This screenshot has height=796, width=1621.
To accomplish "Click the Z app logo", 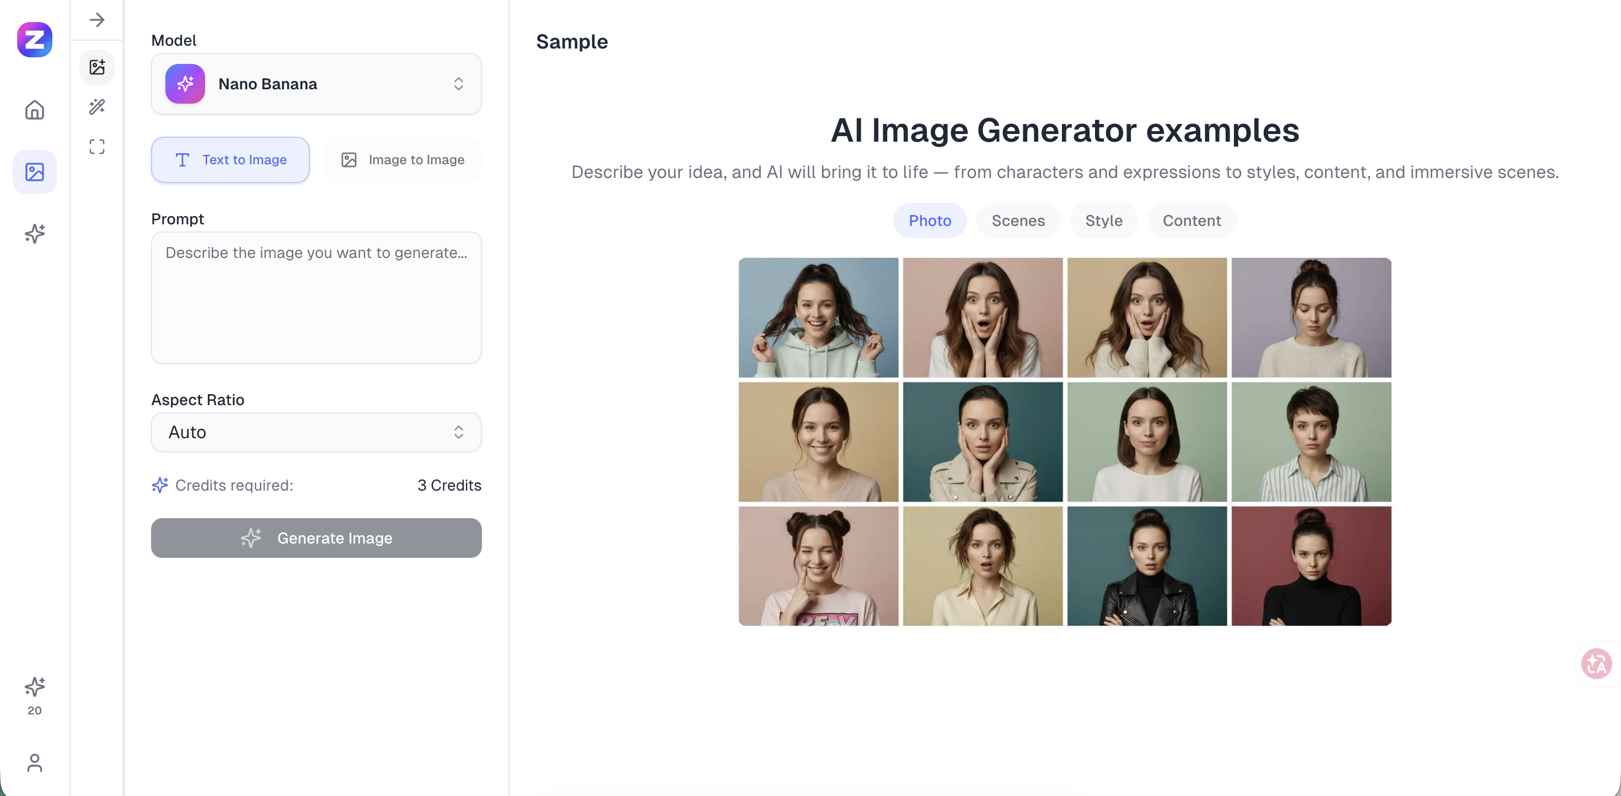I will 34,40.
